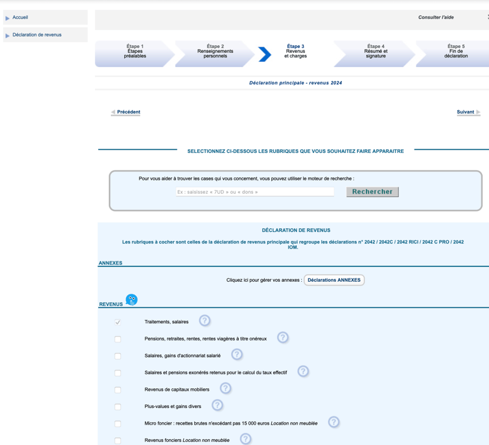Check Salaires et pensions exonérés checkbox
This screenshot has width=489, height=445.
tap(118, 373)
